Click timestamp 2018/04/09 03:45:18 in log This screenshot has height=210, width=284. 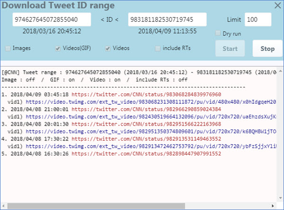[40, 94]
